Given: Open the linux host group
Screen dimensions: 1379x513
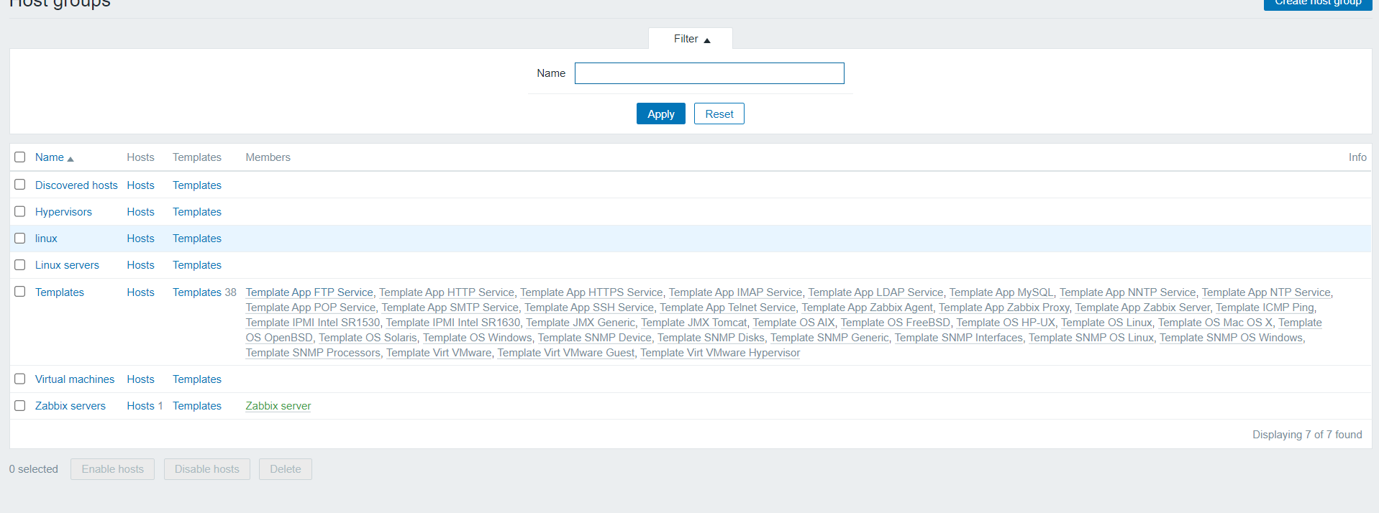Looking at the screenshot, I should pyautogui.click(x=46, y=239).
